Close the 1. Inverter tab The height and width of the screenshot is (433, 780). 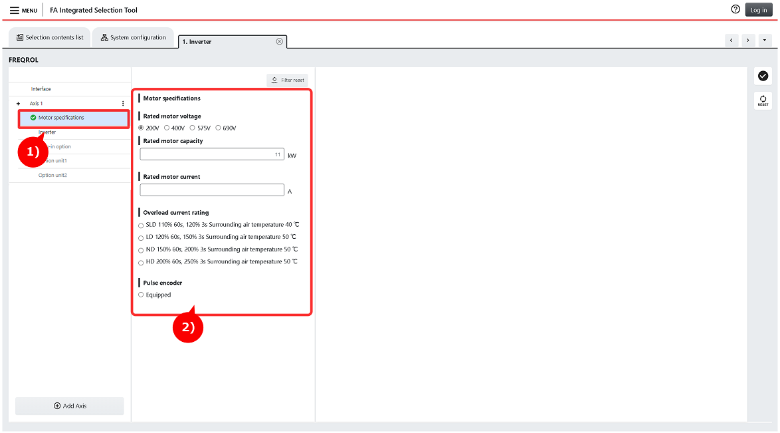tap(280, 41)
